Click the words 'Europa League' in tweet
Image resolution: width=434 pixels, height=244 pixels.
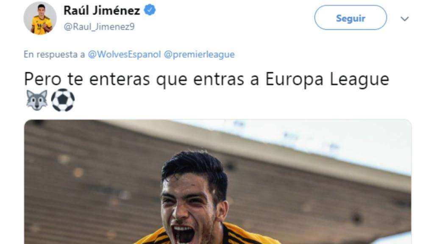click(328, 79)
